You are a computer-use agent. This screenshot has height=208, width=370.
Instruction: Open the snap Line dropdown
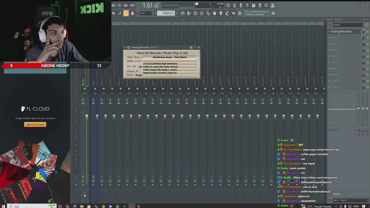pos(145,13)
